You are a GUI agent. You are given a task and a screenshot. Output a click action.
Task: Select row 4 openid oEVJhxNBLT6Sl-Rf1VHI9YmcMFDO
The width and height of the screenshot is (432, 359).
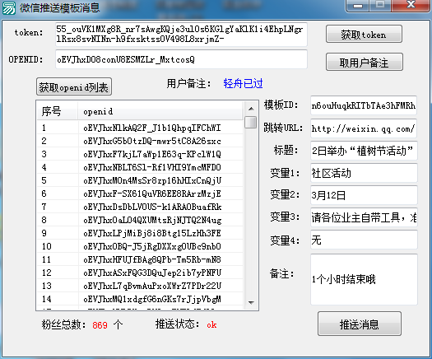click(140, 167)
